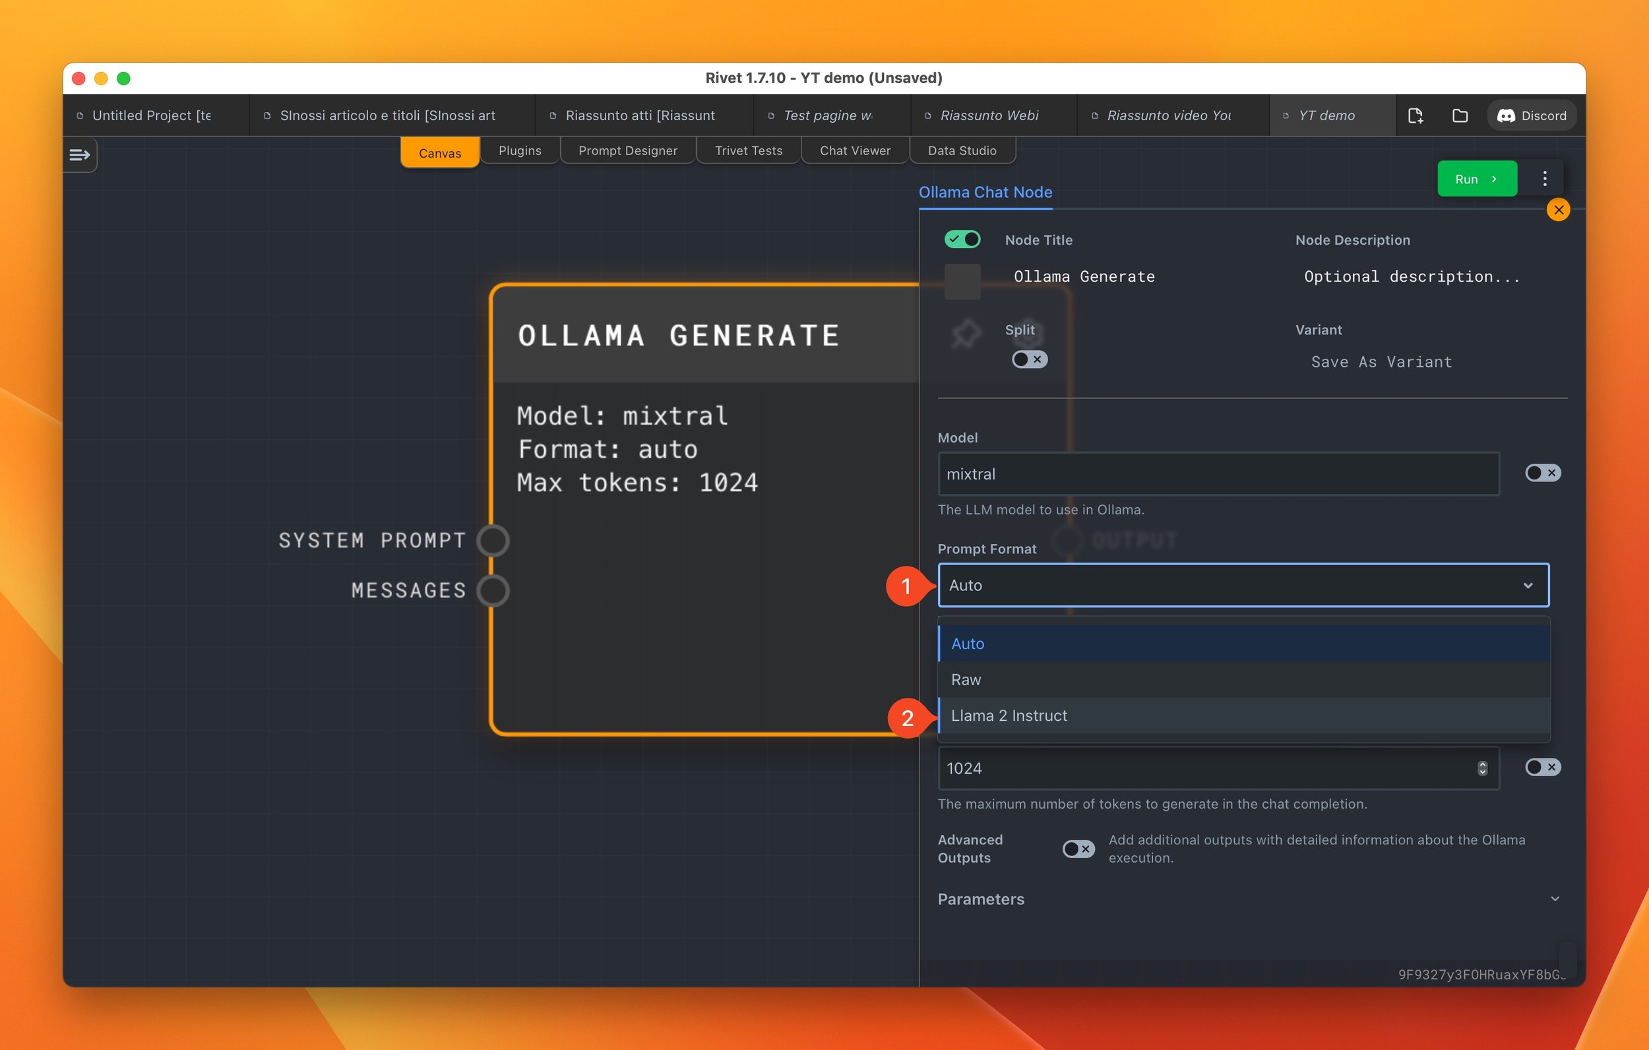Switch to the Riassunto Webi project tab
The height and width of the screenshot is (1050, 1649).
(x=993, y=116)
